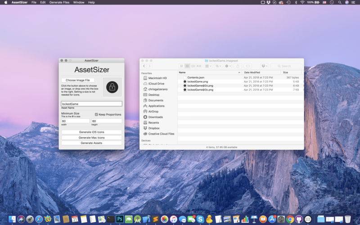Open the Dropbox dropdown in Finder toolbar
Viewport: 360px width, 225px height.
click(x=265, y=66)
